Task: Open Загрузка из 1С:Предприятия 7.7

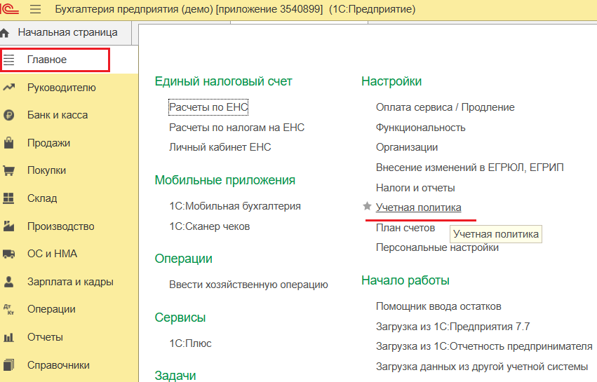Action: click(452, 327)
